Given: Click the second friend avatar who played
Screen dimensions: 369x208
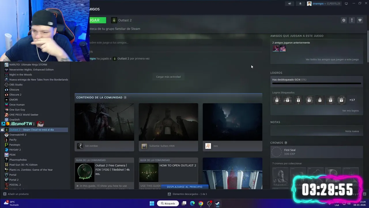Looking at the screenshot, I should click(x=283, y=48).
